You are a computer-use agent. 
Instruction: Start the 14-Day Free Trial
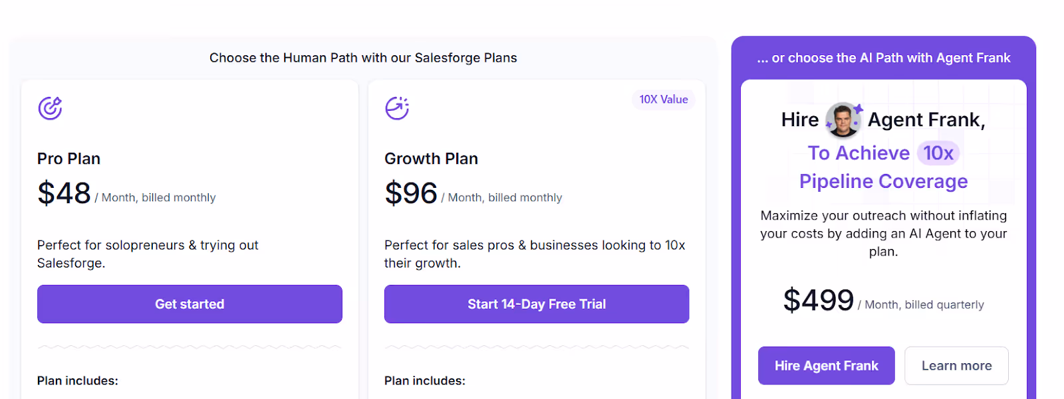click(536, 304)
